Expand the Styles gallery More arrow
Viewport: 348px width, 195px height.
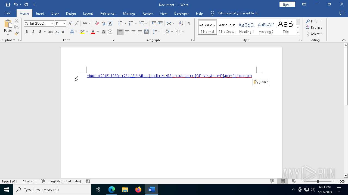coord(298,33)
